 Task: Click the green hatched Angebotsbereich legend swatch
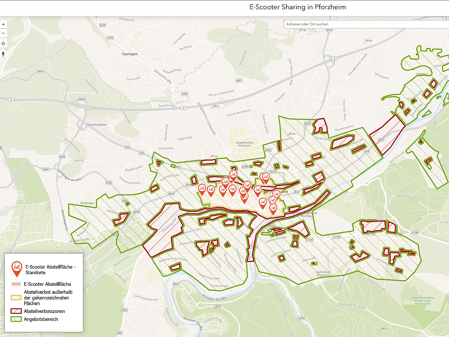pyautogui.click(x=16, y=319)
